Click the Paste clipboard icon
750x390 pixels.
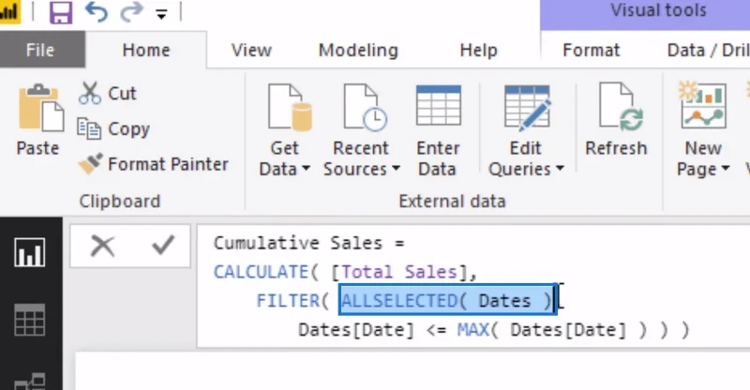pyautogui.click(x=40, y=108)
